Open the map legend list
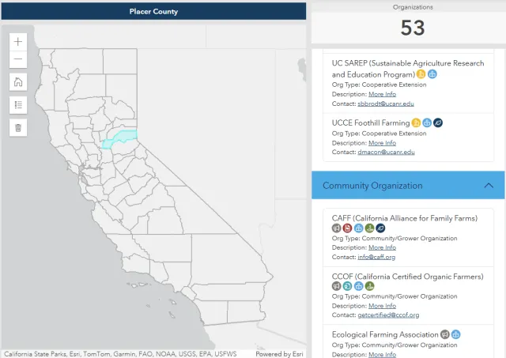The height and width of the screenshot is (358, 506). tap(19, 104)
